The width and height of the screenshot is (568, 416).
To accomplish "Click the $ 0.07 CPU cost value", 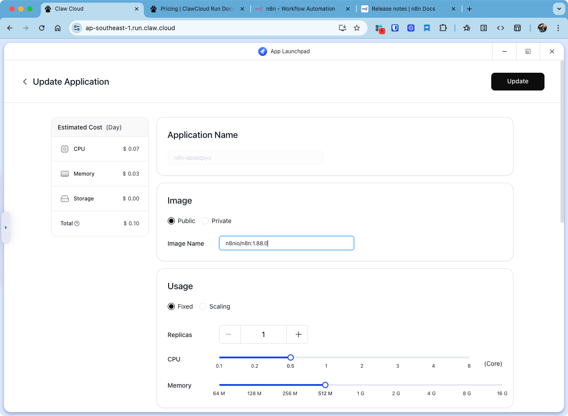I will coord(131,149).
